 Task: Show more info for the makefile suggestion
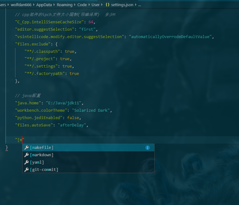click(148, 148)
